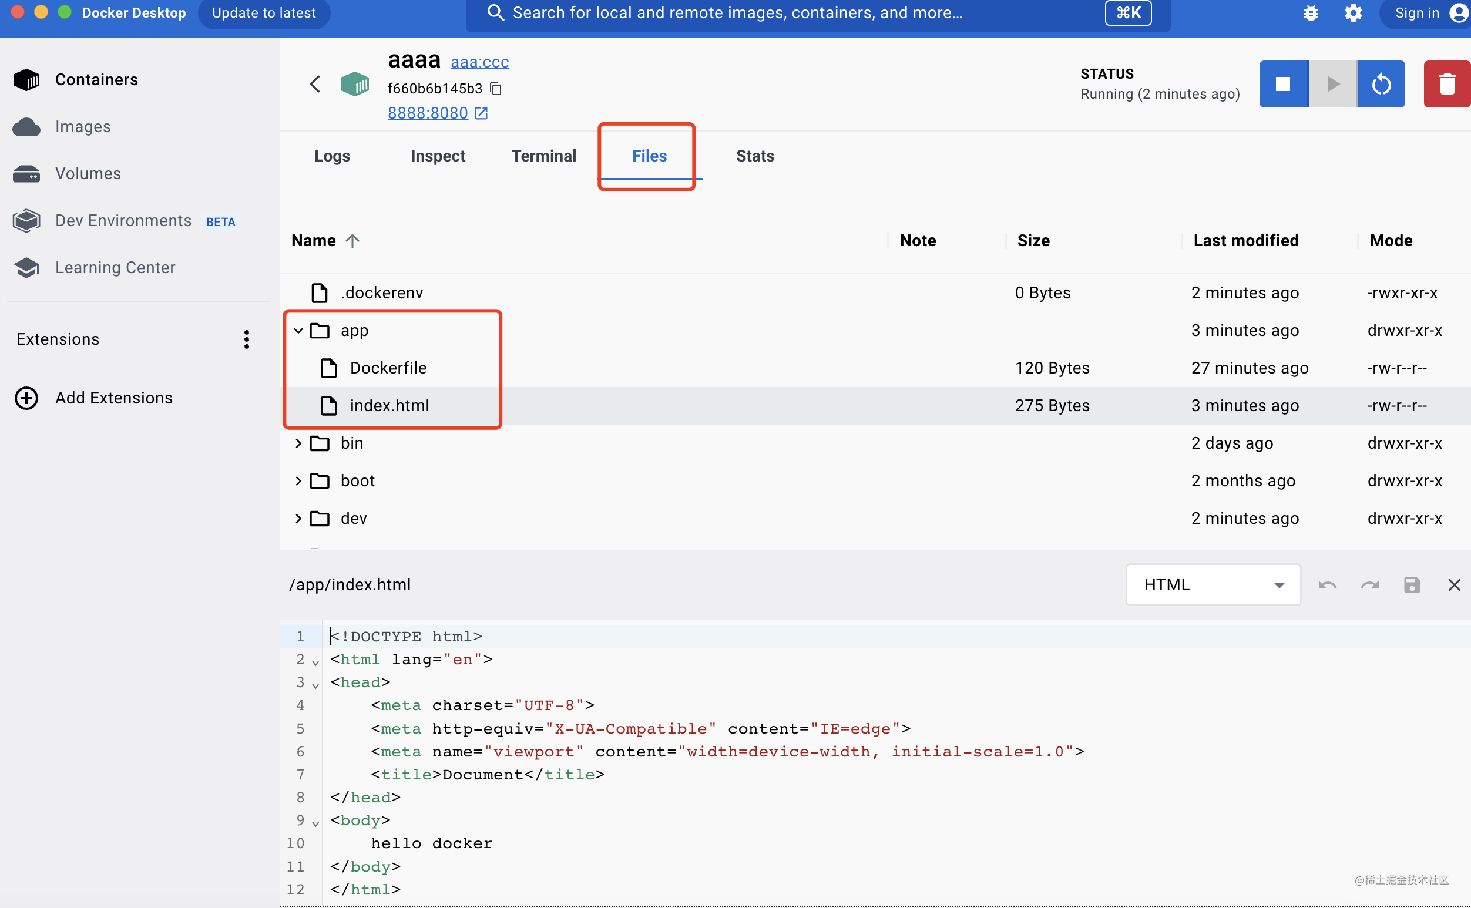Restart the container with the restart icon
This screenshot has width=1471, height=908.
pos(1381,84)
